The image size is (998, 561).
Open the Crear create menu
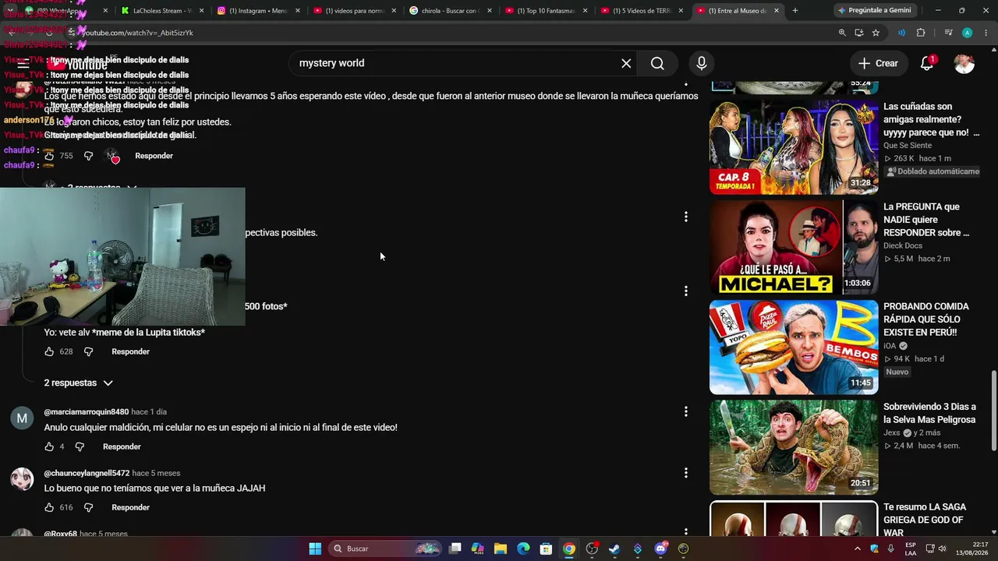(878, 63)
